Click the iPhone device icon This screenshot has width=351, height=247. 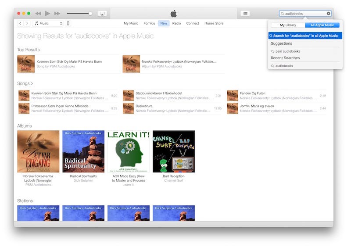68,23
